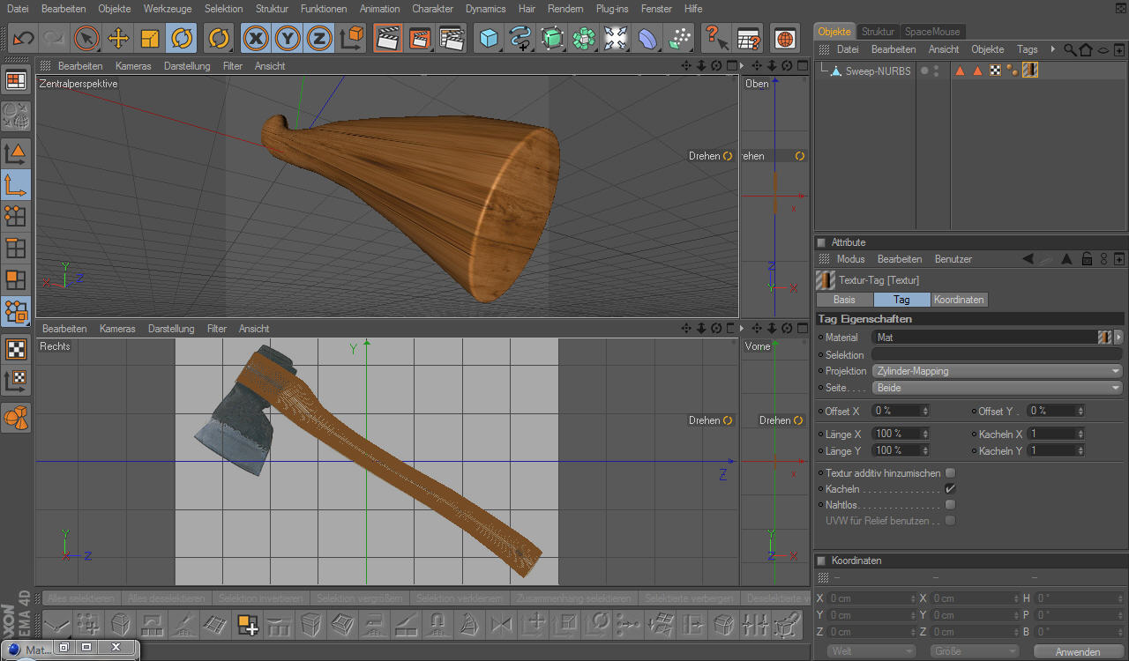Screen dimensions: 1129x661
Task: Enable the Nahtlos checkbox
Action: (x=950, y=505)
